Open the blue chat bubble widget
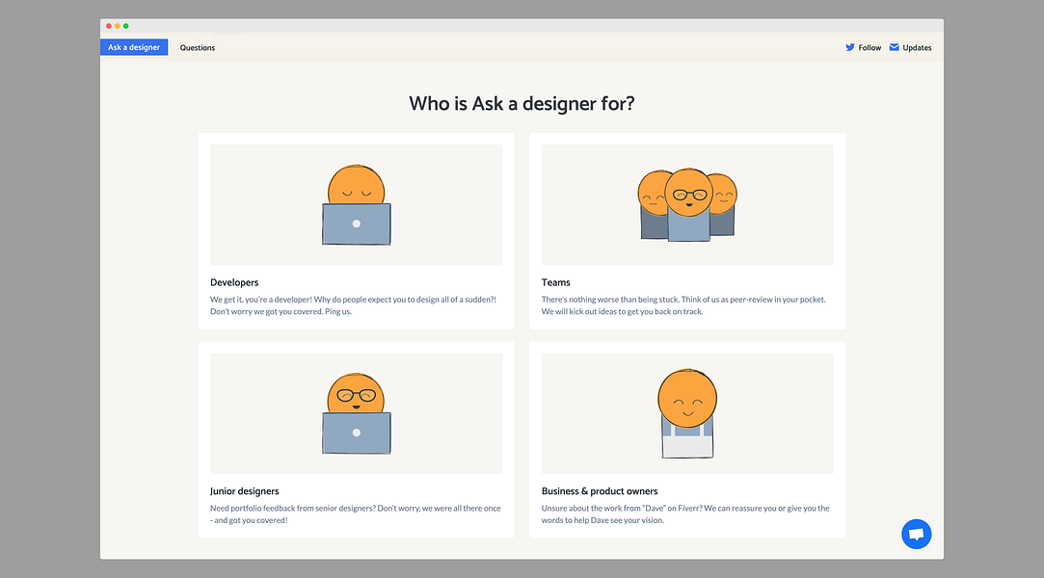Viewport: 1044px width, 578px height. point(916,534)
